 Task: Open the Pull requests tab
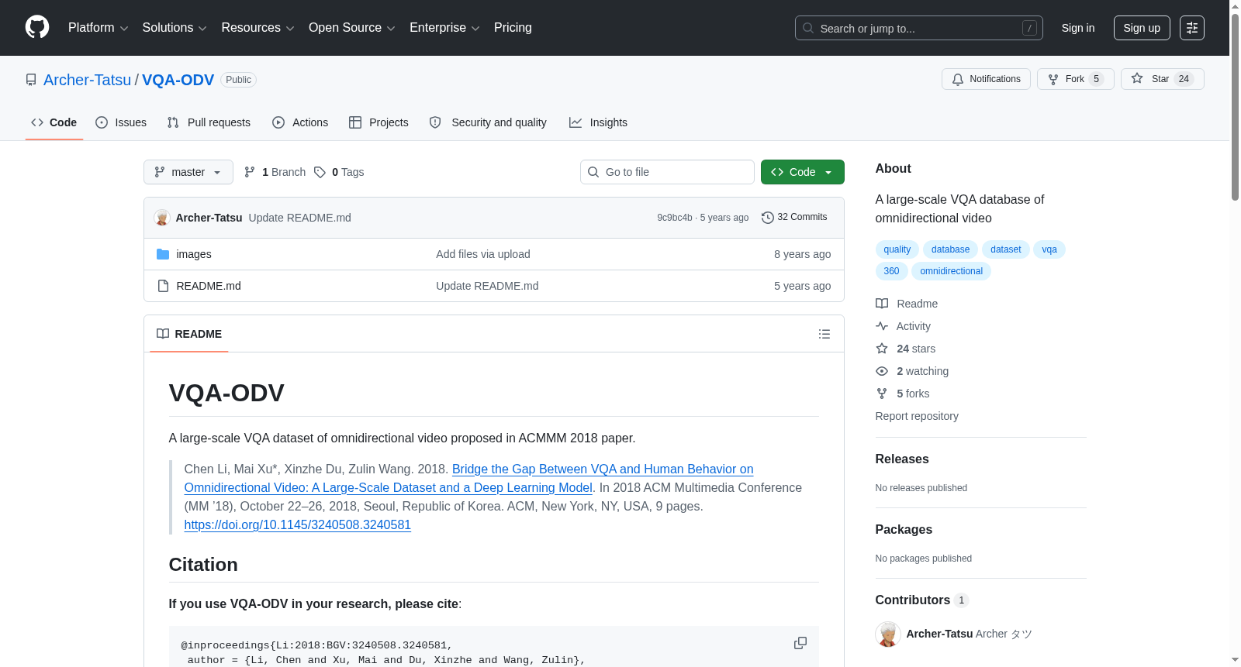point(209,122)
